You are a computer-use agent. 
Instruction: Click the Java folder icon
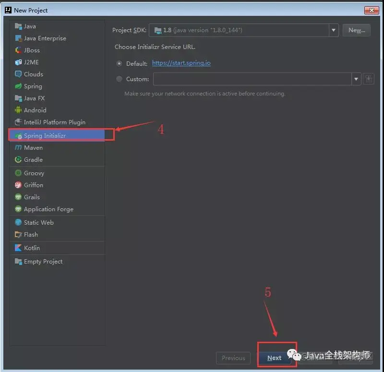18,26
